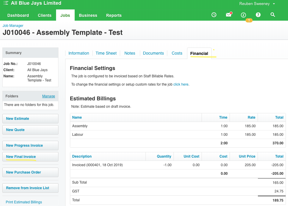This screenshot has height=206, width=288.
Task: Open the Documents tab
Action: [x=153, y=53]
